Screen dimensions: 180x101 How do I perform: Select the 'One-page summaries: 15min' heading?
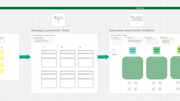click(x=50, y=31)
